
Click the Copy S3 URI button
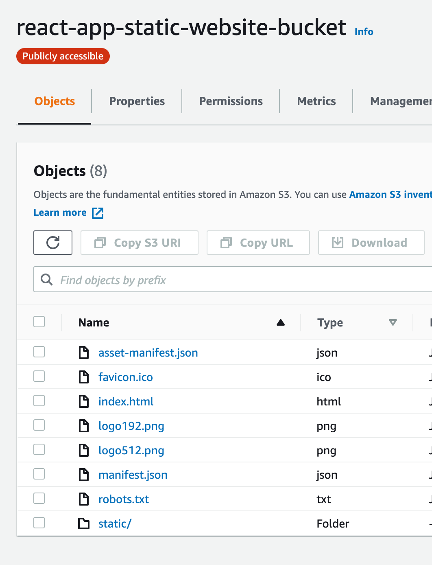[x=140, y=243]
